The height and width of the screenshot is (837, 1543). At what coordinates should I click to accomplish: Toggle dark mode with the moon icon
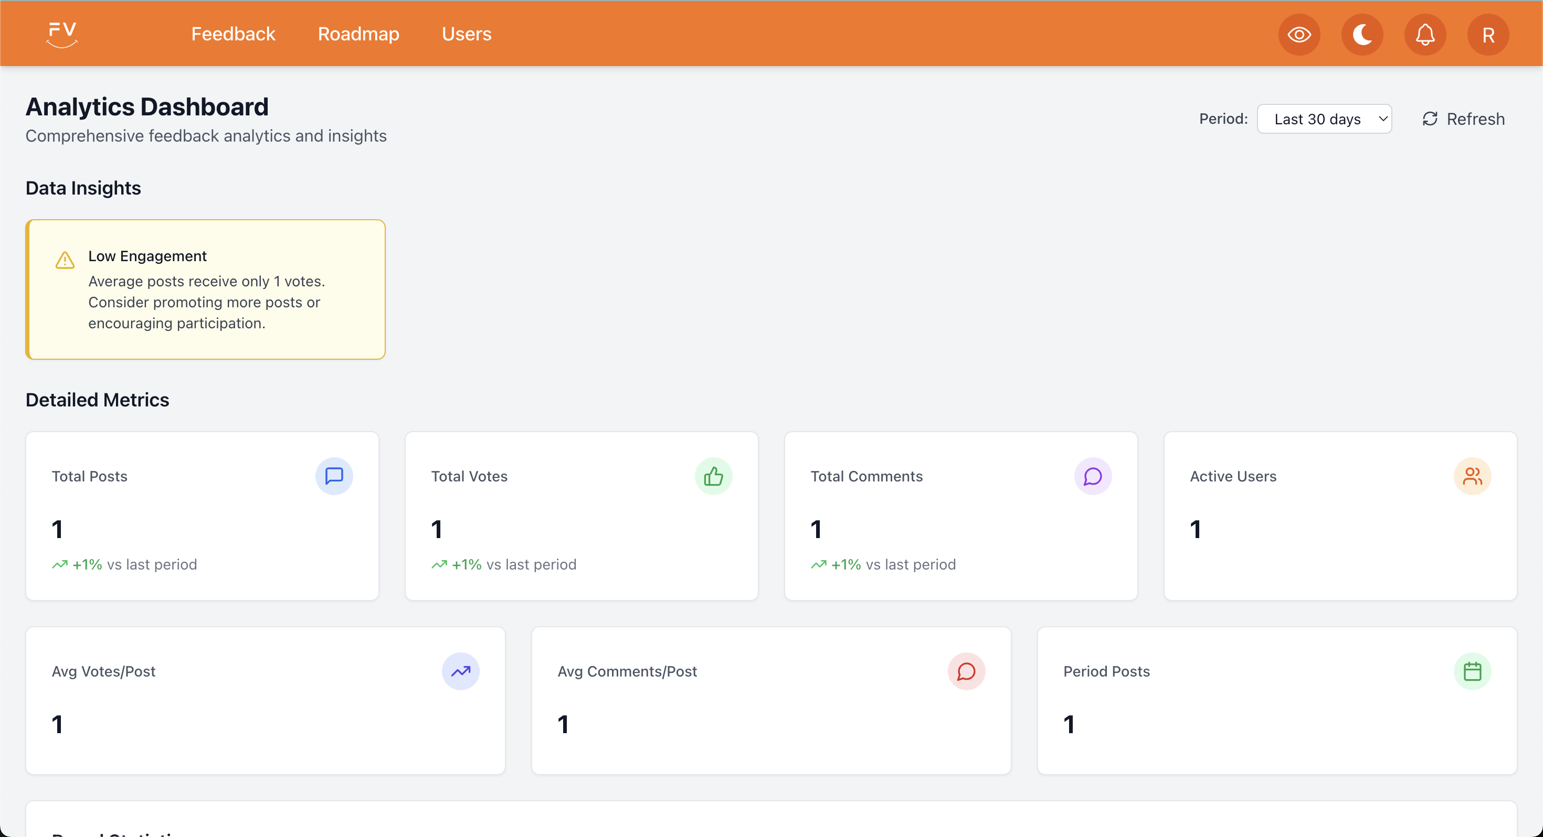(x=1361, y=35)
